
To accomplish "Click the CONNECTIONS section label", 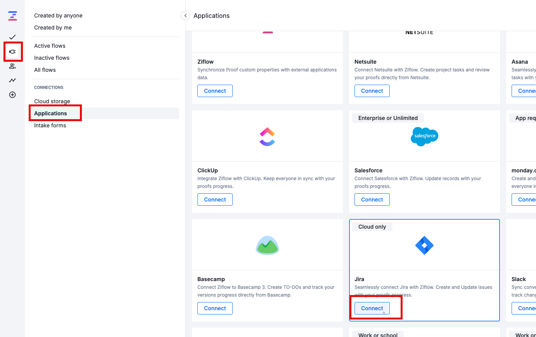I will point(49,87).
